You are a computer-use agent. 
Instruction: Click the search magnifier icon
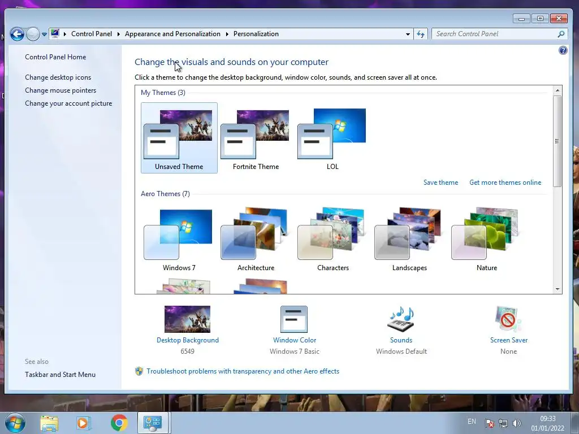click(x=561, y=34)
